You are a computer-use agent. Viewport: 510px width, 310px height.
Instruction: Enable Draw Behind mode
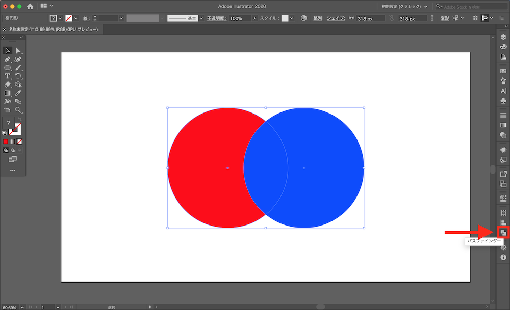[13, 150]
